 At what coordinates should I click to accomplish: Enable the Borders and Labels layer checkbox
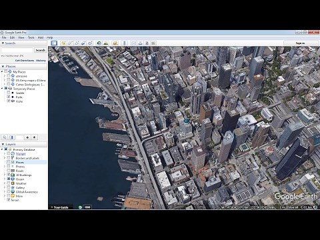(9, 158)
